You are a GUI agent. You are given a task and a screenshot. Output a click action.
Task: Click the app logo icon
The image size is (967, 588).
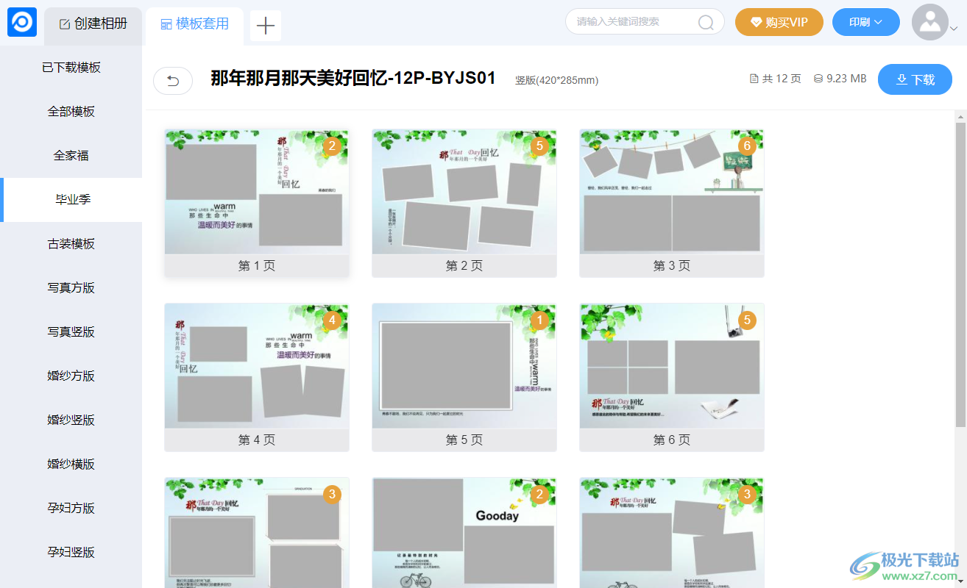[x=22, y=22]
